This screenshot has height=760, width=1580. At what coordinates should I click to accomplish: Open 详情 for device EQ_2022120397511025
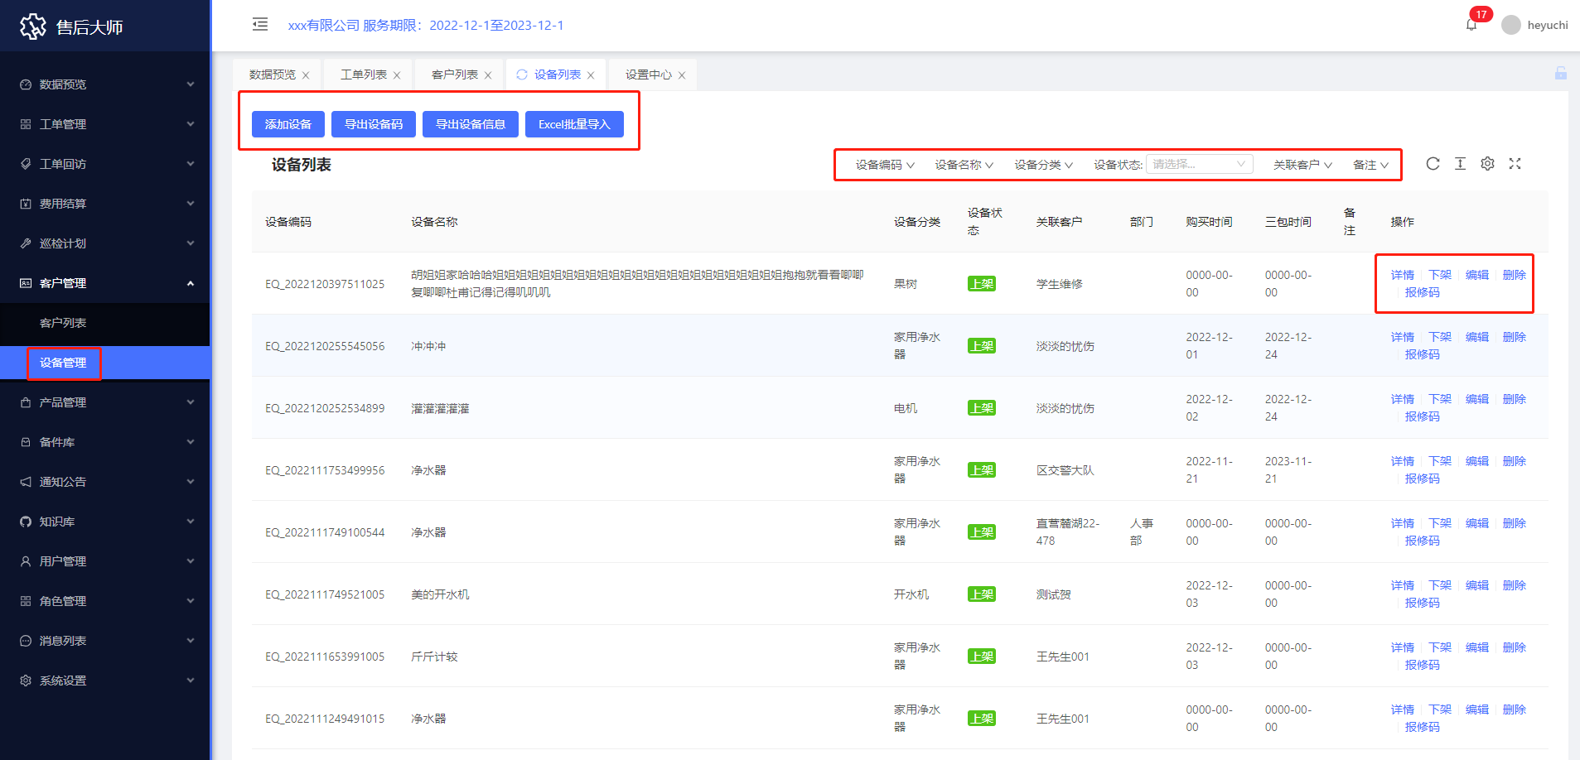[1402, 275]
